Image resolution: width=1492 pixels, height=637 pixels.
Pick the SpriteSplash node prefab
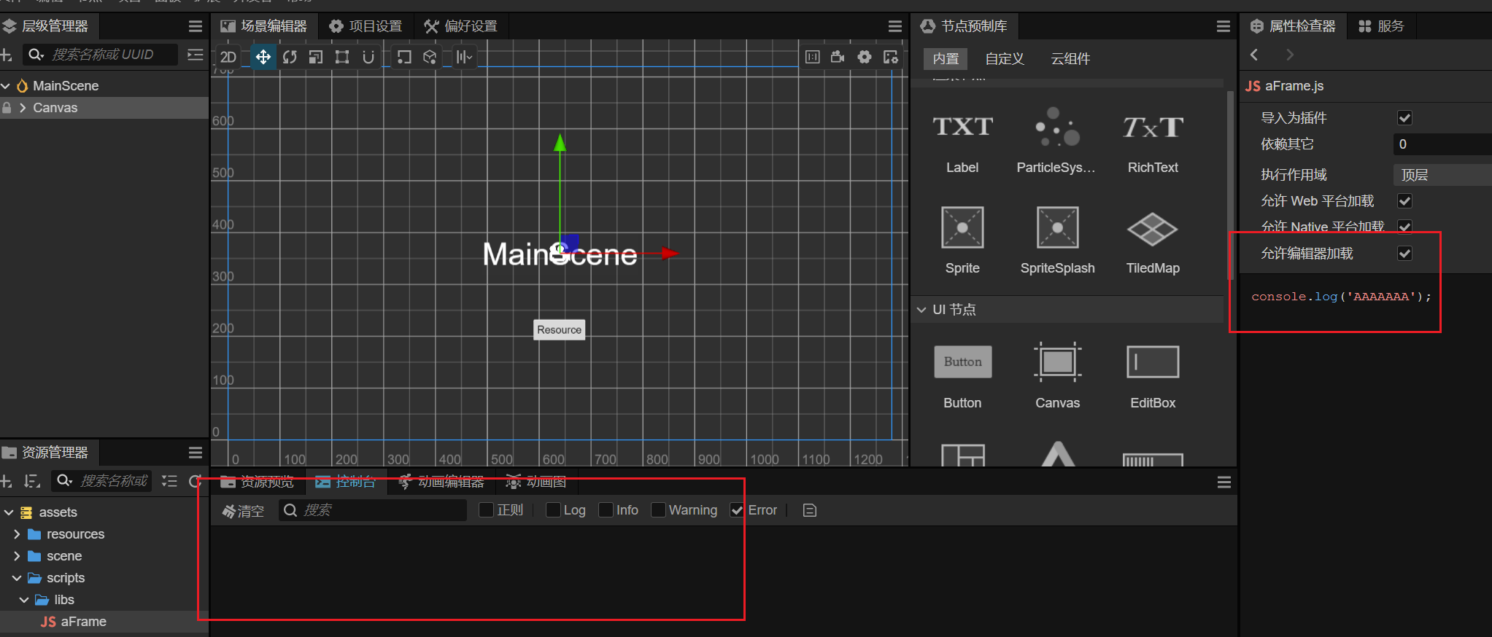pyautogui.click(x=1057, y=241)
